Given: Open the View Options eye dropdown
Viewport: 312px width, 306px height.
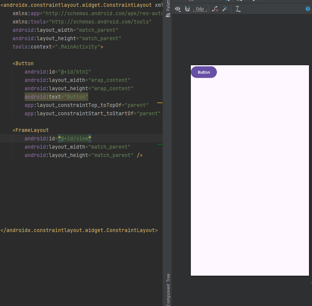Looking at the screenshot, I should 178,9.
